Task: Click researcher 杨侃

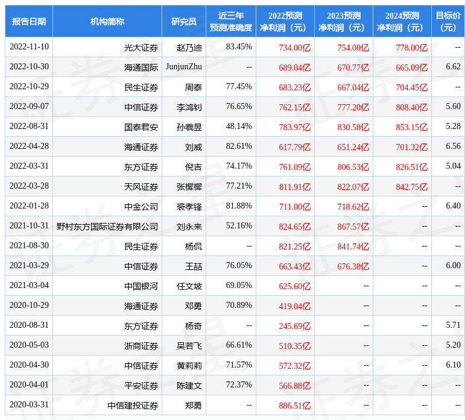Action: point(194,246)
